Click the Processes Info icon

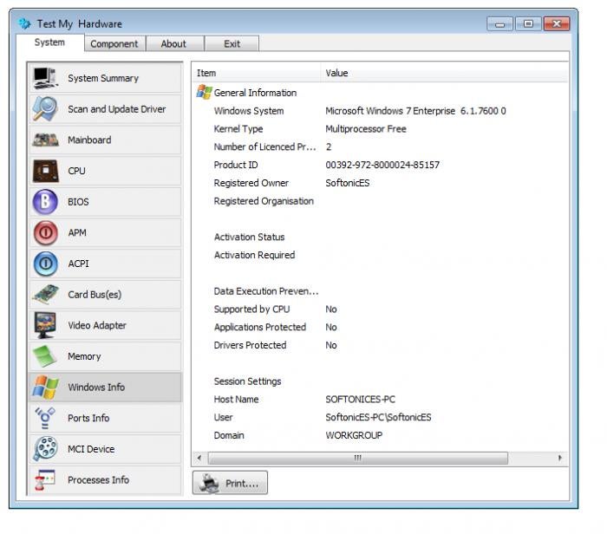click(x=45, y=480)
